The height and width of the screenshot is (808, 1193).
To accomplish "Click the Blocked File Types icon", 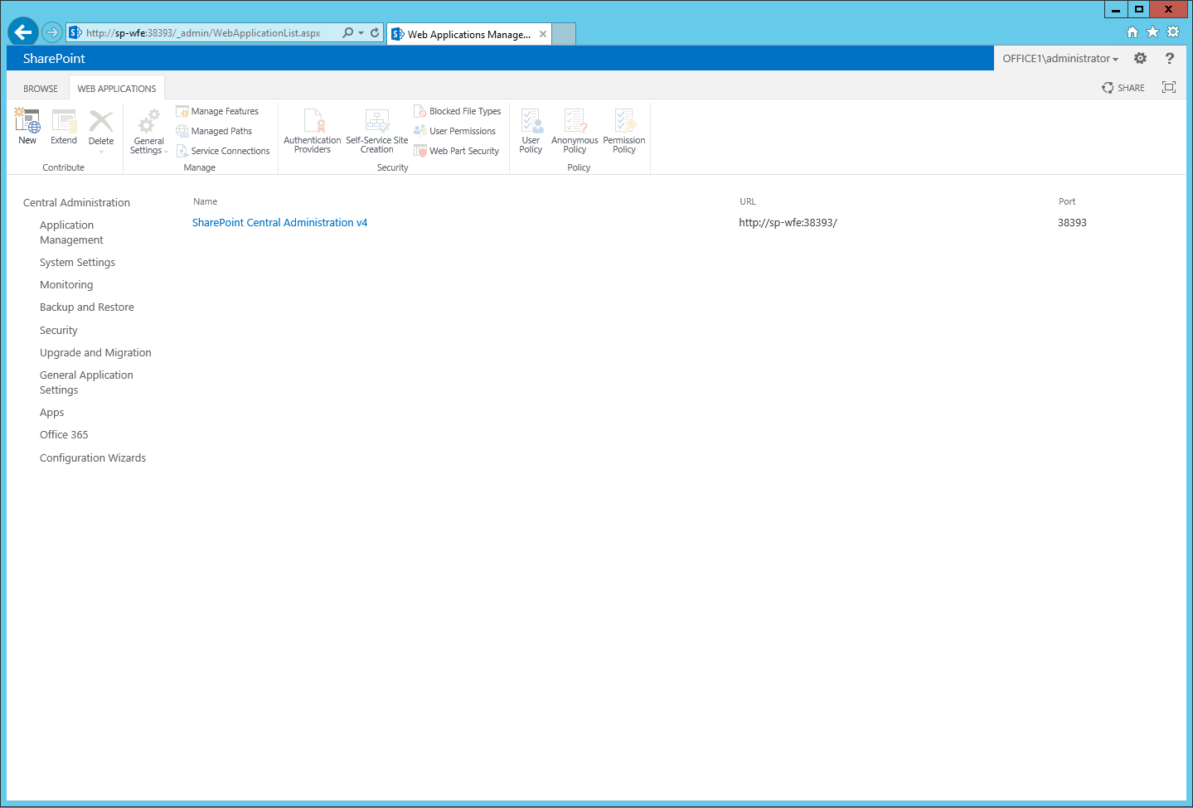I will (420, 111).
